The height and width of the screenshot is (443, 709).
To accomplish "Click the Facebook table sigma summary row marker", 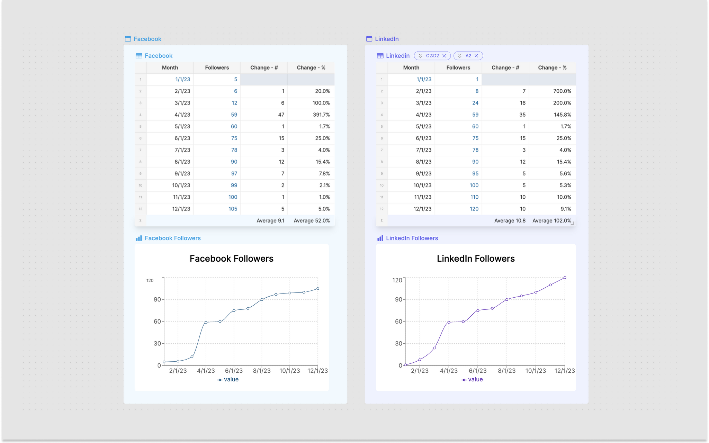I will [141, 220].
